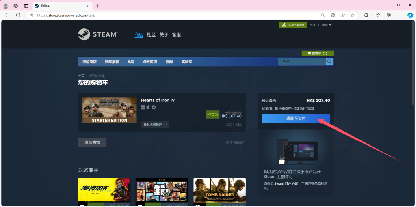Click the 您的购物车 breadcrumb link
416x207 pixels.
pyautogui.click(x=97, y=76)
